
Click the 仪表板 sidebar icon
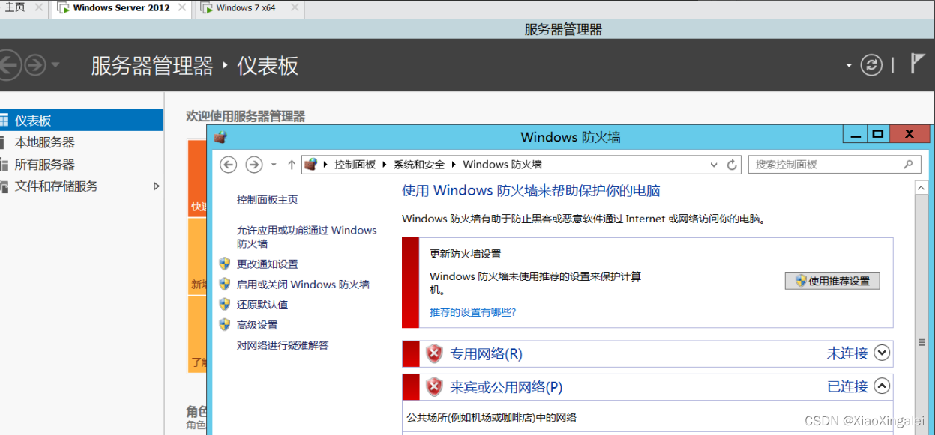click(x=4, y=121)
